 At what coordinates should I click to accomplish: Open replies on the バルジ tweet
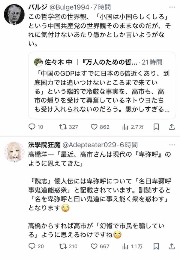click(x=36, y=127)
